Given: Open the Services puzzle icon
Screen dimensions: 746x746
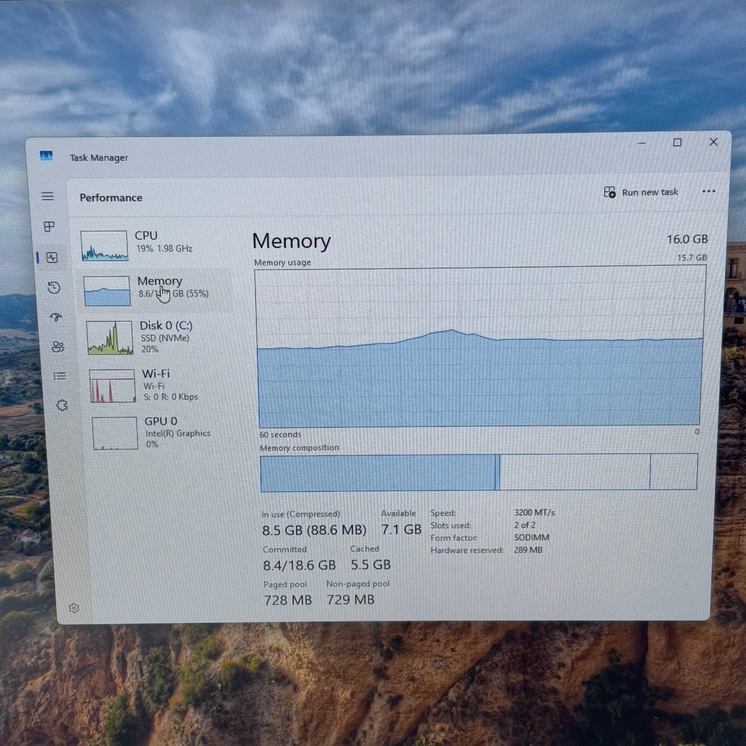Looking at the screenshot, I should [x=62, y=405].
